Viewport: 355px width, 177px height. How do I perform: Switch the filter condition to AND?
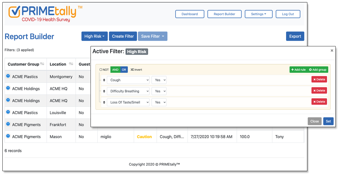(115, 70)
